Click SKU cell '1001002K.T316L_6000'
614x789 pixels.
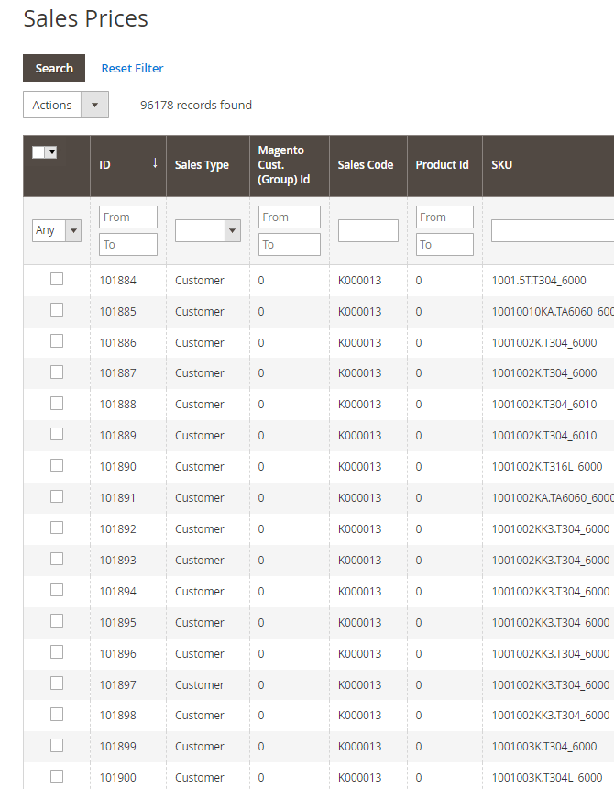pyautogui.click(x=547, y=466)
